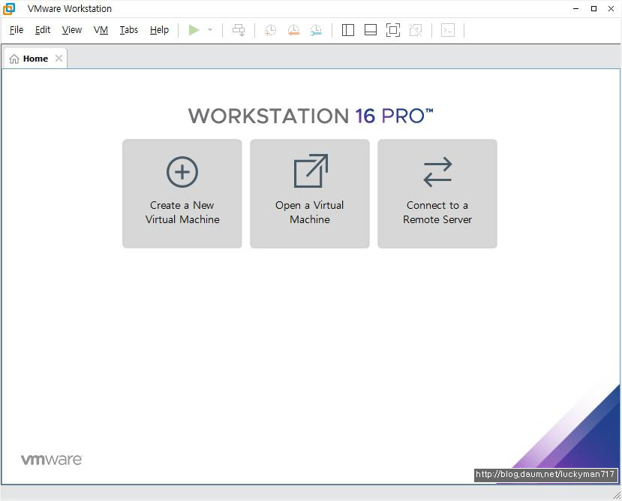Click Connect to a Remote Server tile

pyautogui.click(x=437, y=194)
